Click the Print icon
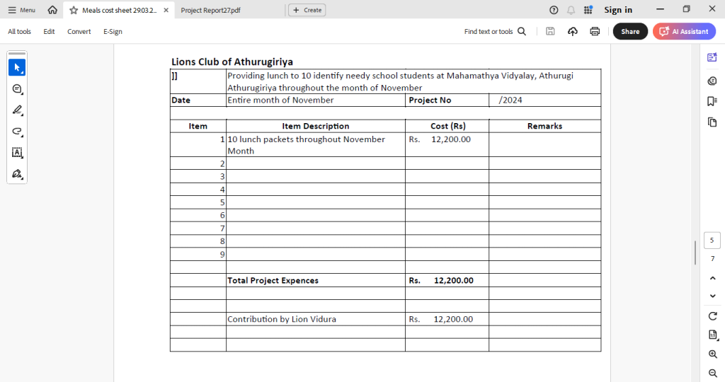 click(x=595, y=31)
